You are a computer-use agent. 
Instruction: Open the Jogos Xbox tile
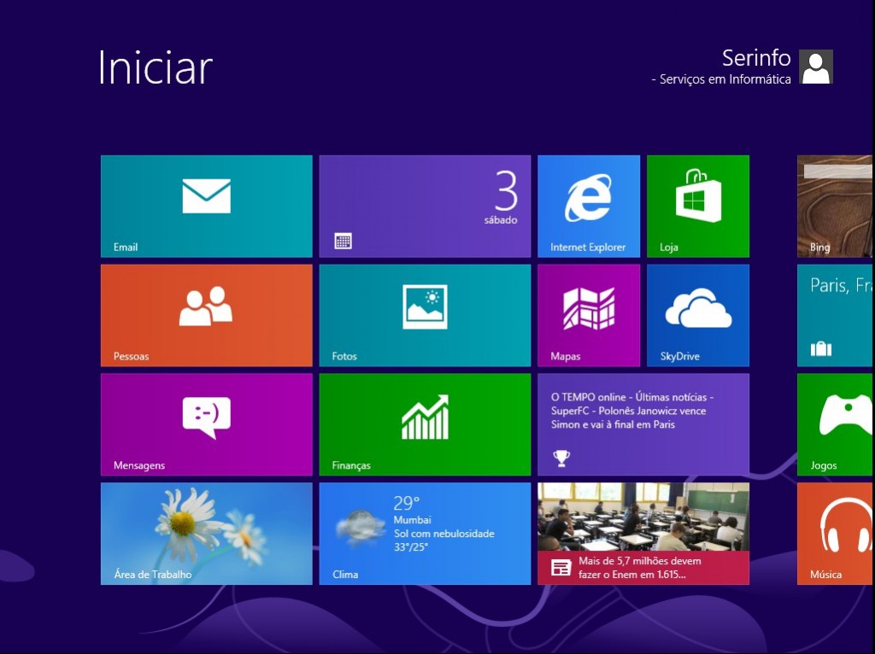pyautogui.click(x=835, y=424)
